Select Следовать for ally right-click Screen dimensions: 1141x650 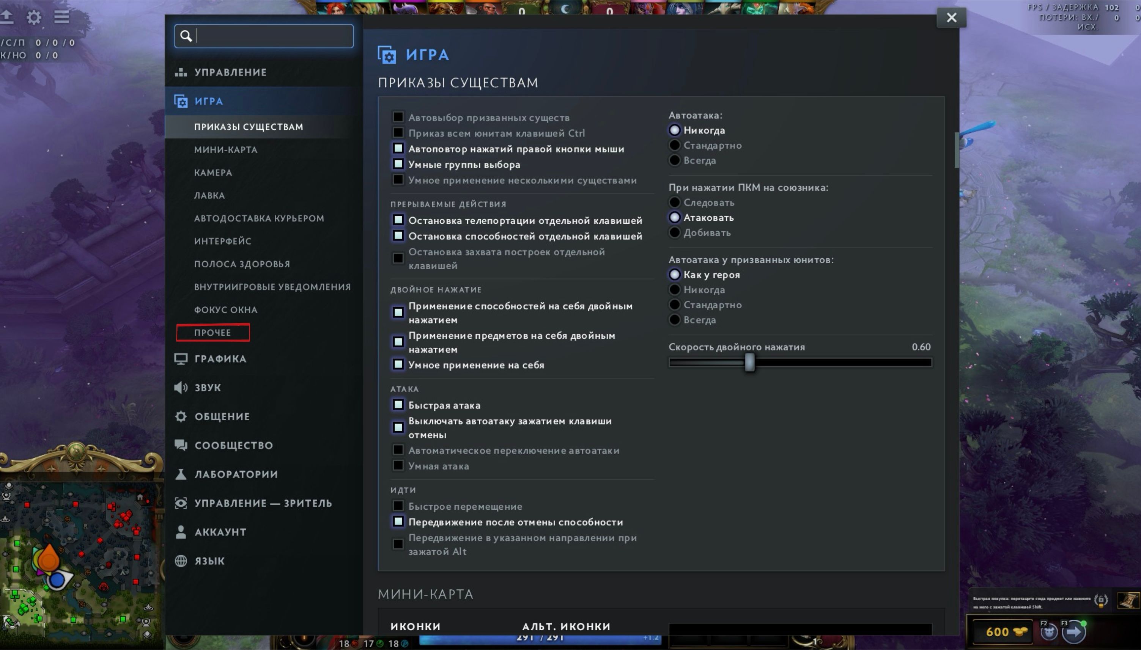(x=674, y=203)
